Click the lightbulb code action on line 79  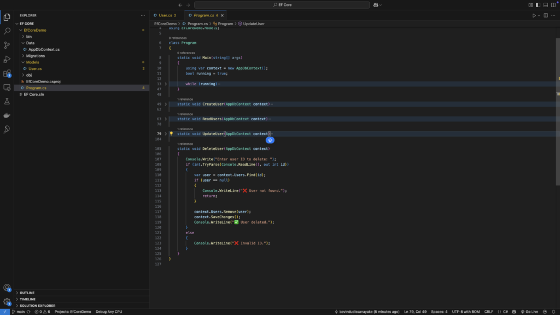tap(171, 133)
